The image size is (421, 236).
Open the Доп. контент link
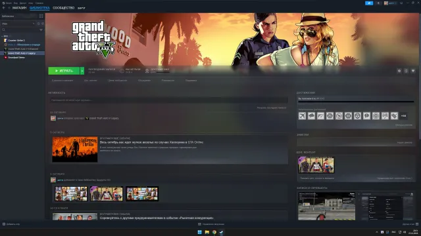[91, 80]
